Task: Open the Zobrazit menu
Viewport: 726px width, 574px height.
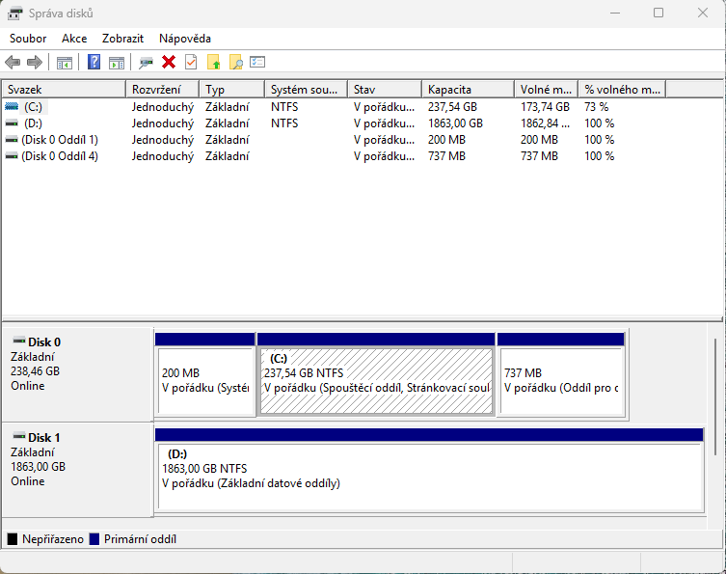Action: point(122,39)
